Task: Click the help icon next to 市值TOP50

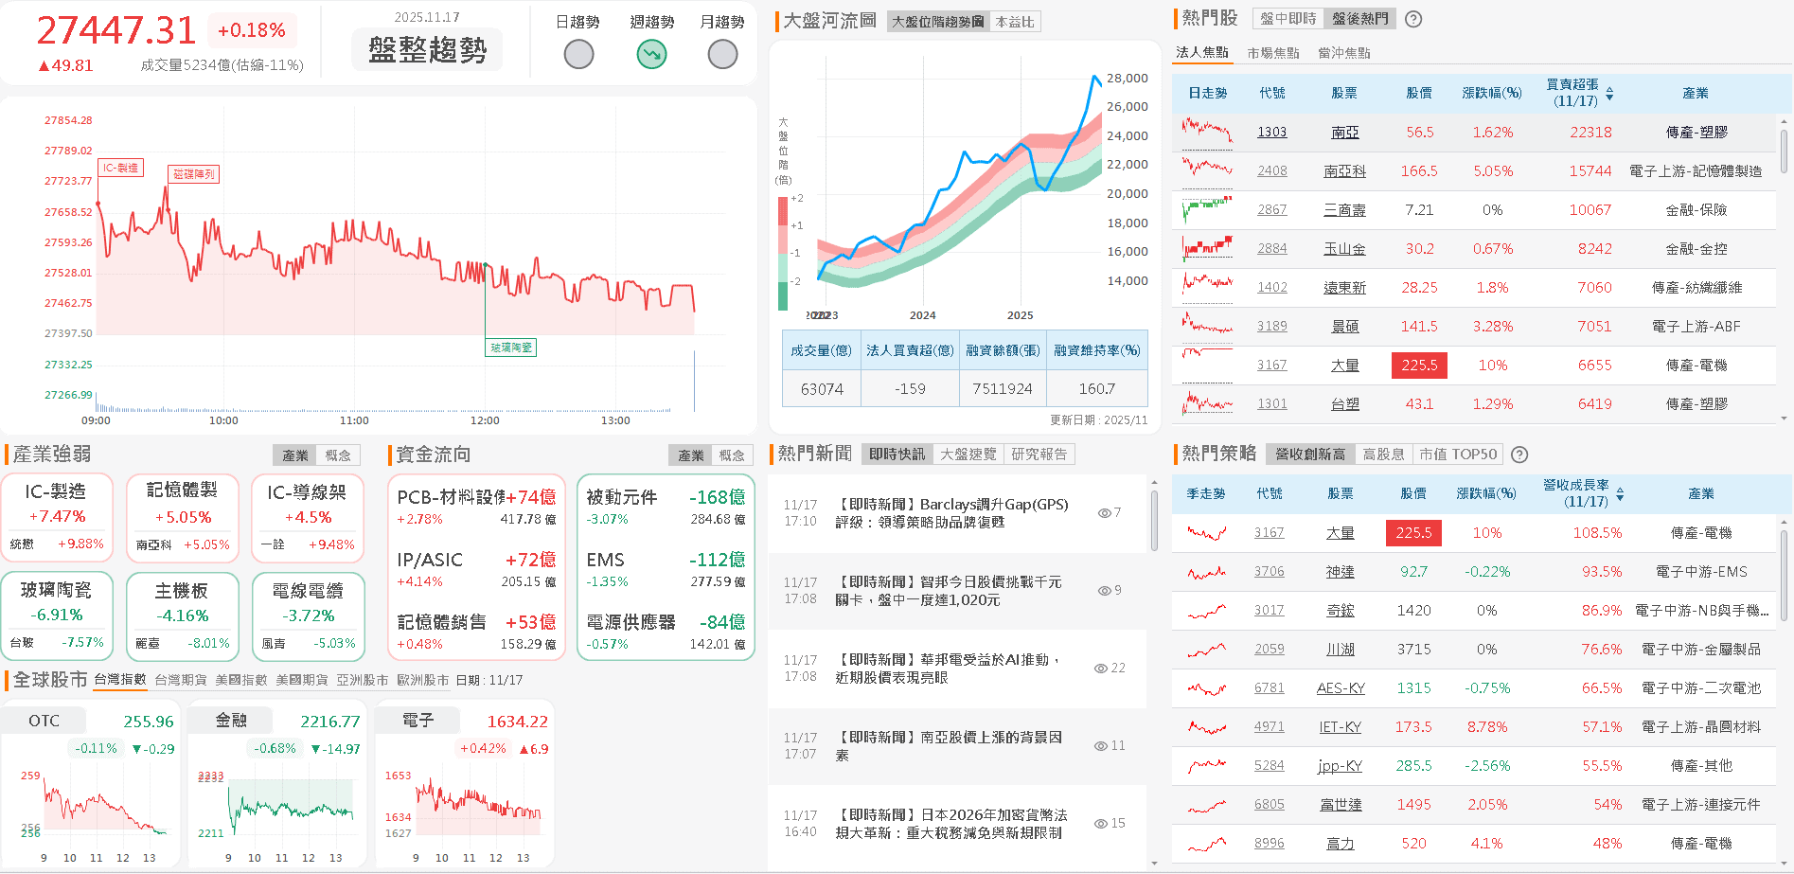Action: (x=1519, y=455)
